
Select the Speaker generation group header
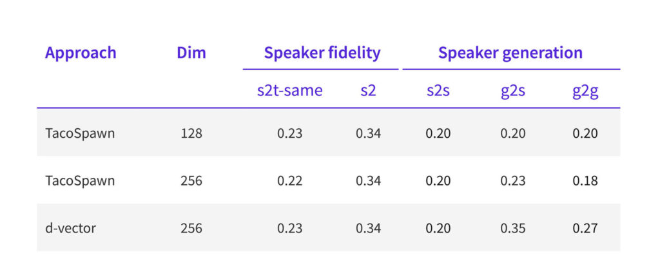[x=510, y=53]
